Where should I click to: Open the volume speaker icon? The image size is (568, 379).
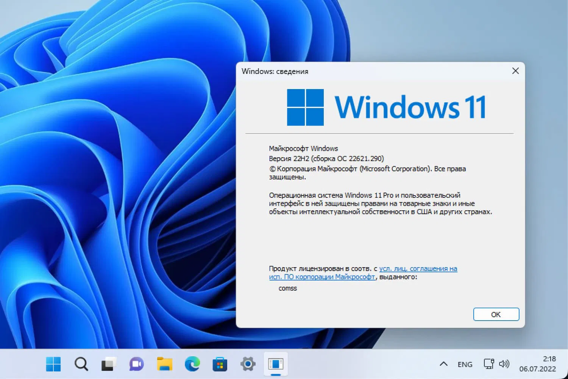(x=505, y=364)
